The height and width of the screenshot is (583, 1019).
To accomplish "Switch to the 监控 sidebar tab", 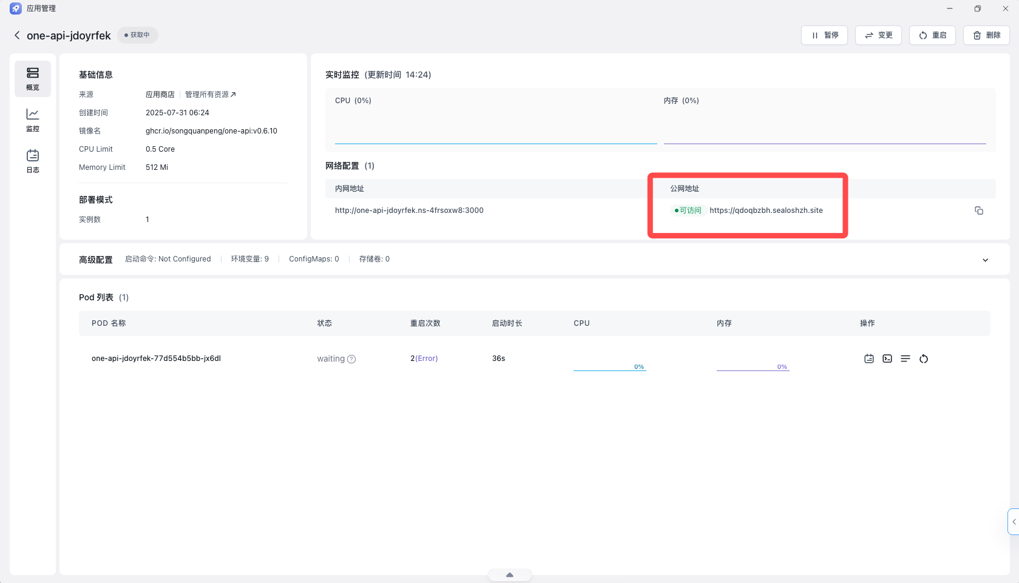I will pos(33,120).
